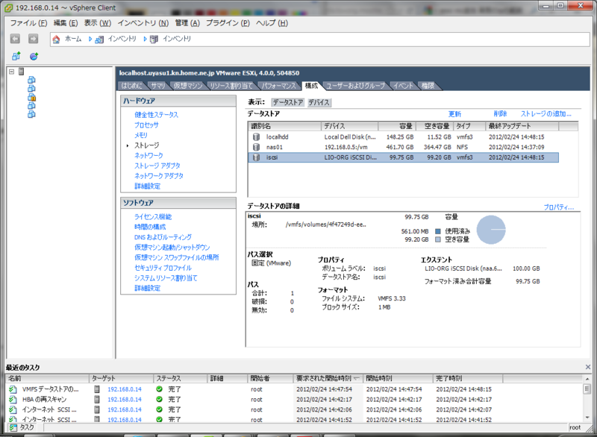597x437 pixels.
Task: Open the ファイル menu
Action: pos(28,23)
